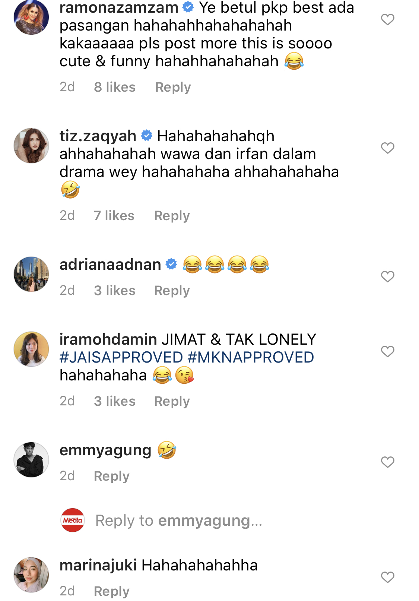Heart the iramohdamin comment

click(x=387, y=351)
